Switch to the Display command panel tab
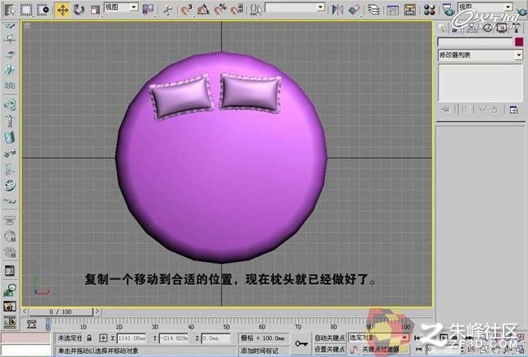This screenshot has height=357, width=528. (502, 28)
